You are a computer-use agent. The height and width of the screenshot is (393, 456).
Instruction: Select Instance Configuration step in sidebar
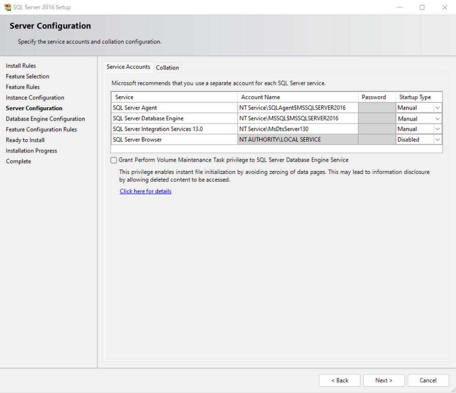click(35, 98)
